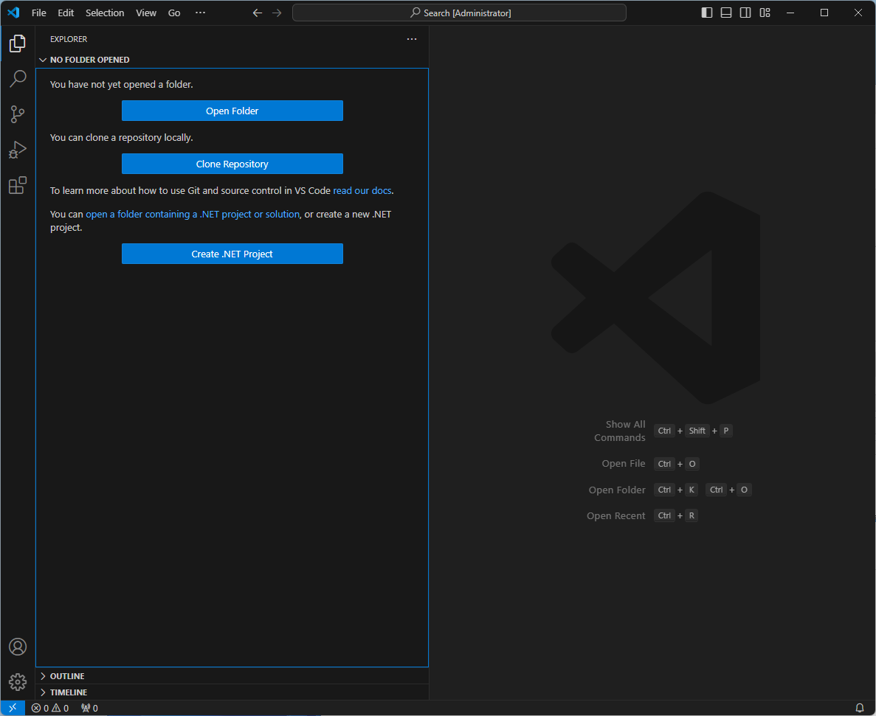Image resolution: width=876 pixels, height=716 pixels.
Task: Click the Open Recent shortcut label
Action: click(615, 516)
